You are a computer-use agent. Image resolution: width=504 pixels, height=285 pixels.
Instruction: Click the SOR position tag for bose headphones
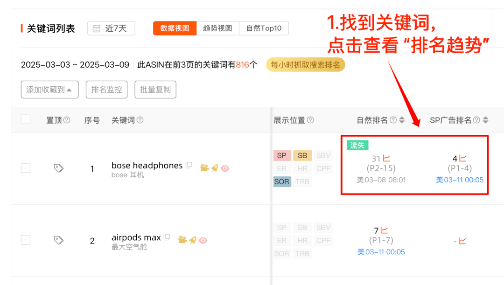click(x=282, y=181)
